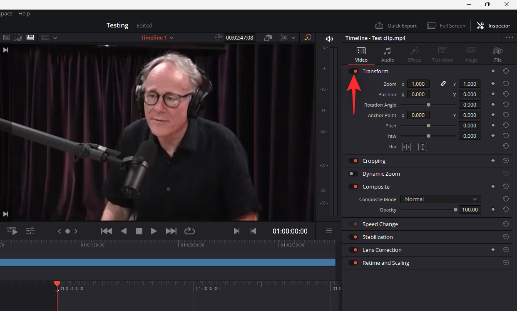Click the Zoom Y value field
The height and width of the screenshot is (311, 517).
click(470, 84)
